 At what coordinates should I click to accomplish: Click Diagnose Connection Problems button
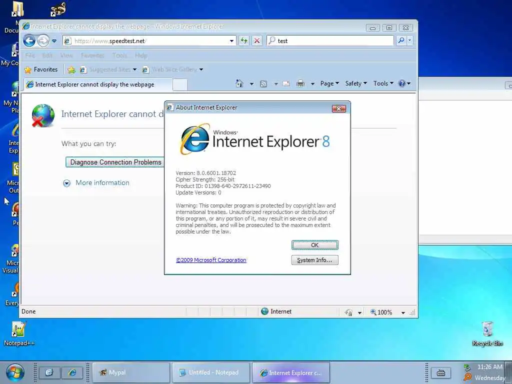point(115,162)
